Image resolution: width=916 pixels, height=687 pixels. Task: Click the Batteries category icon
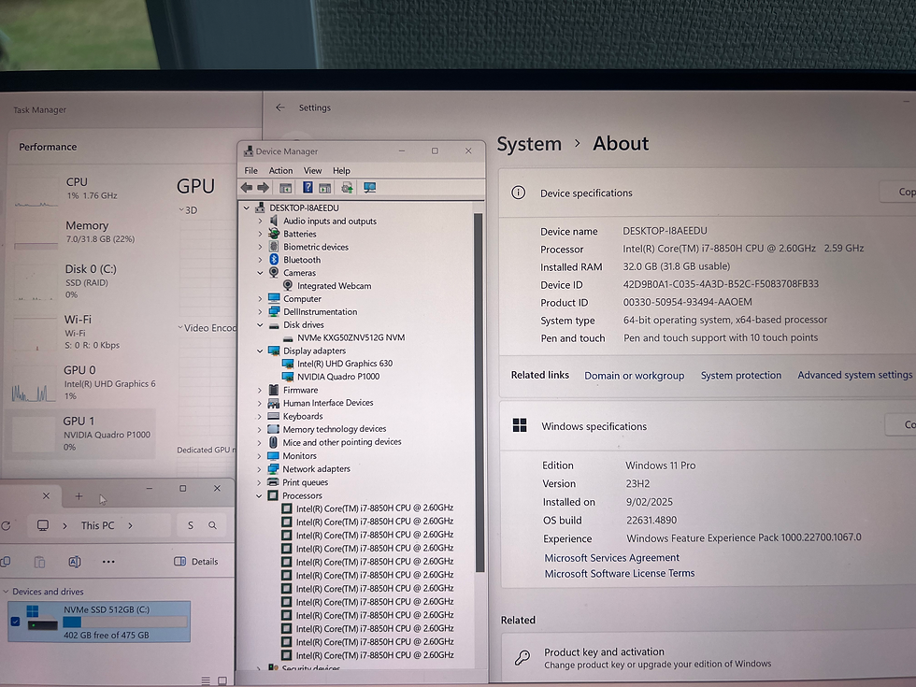[274, 234]
